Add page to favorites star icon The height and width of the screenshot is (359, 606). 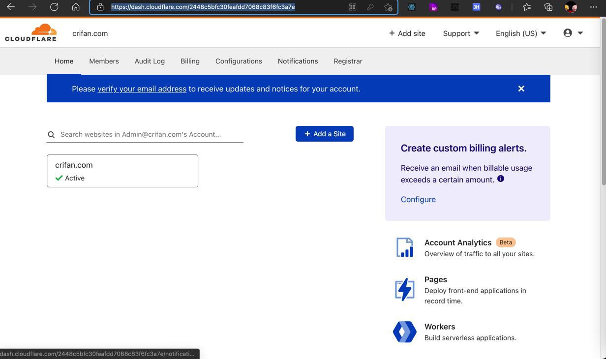(x=388, y=7)
